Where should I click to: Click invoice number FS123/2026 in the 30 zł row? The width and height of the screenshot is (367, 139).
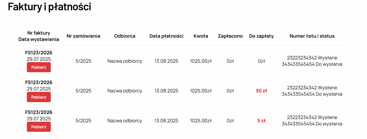pyautogui.click(x=39, y=82)
